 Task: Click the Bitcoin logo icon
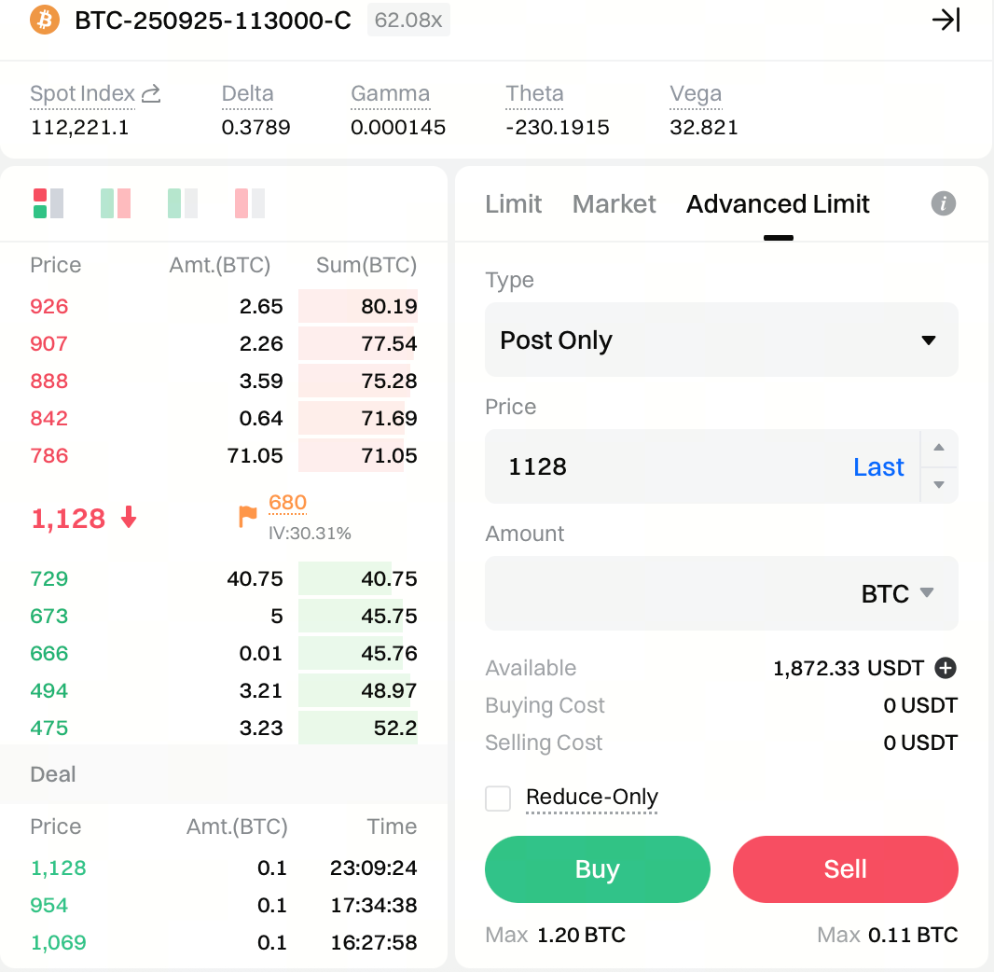pos(45,20)
